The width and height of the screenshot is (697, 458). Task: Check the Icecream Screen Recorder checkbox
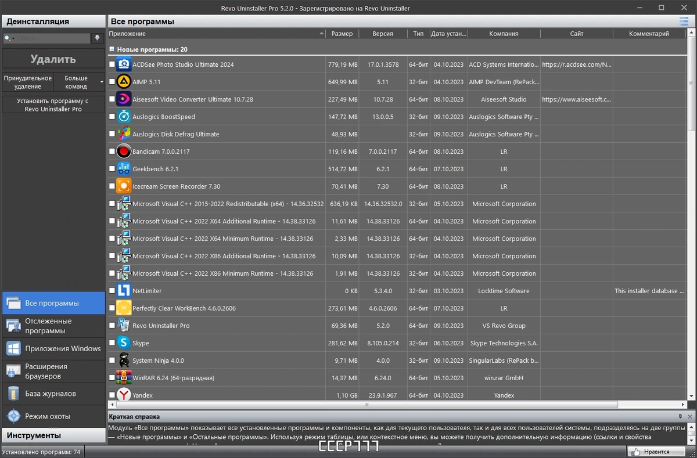tap(112, 186)
